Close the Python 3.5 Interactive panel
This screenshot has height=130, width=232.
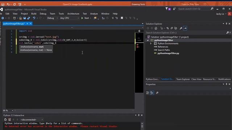[142, 115]
